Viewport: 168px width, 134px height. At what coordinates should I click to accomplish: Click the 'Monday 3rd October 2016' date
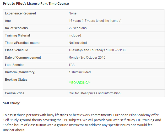coord(87,58)
